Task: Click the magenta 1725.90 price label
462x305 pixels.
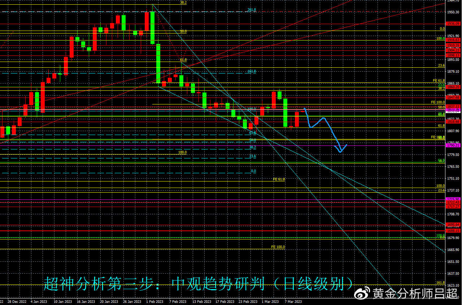Action: tap(453, 199)
